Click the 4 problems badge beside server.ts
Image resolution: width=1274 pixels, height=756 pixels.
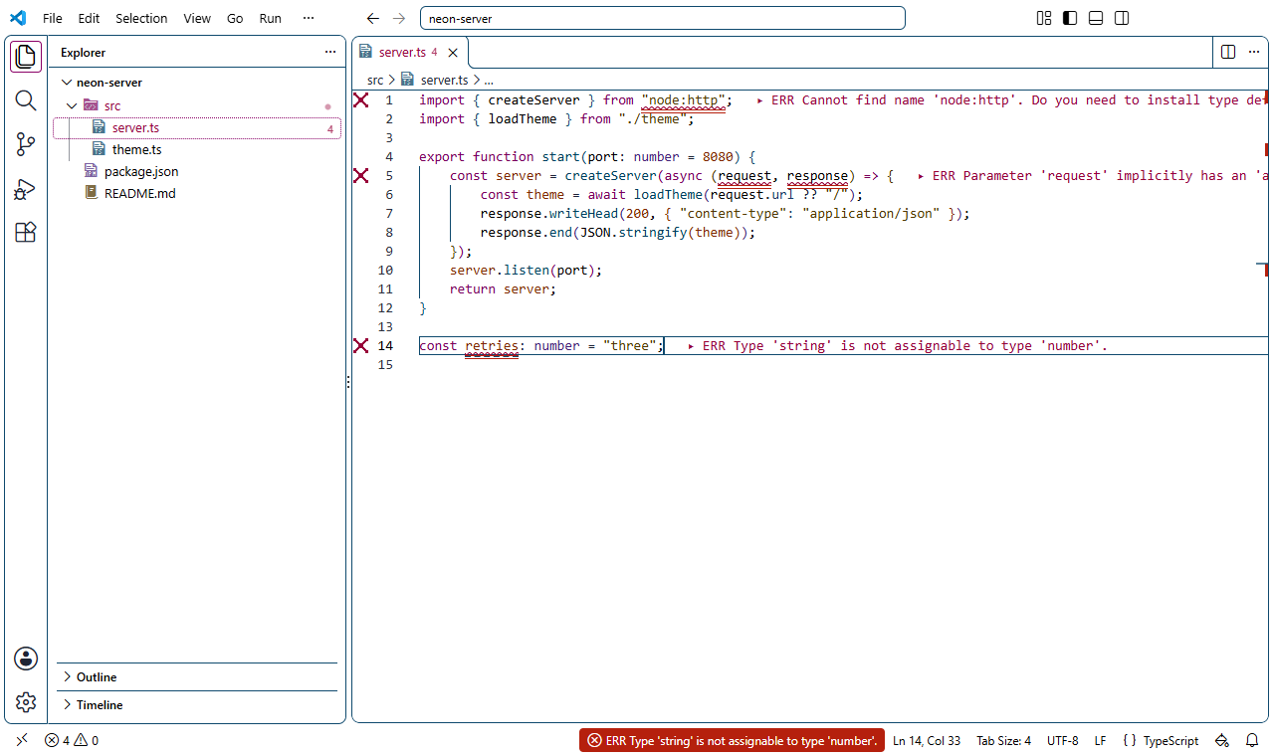coord(330,129)
